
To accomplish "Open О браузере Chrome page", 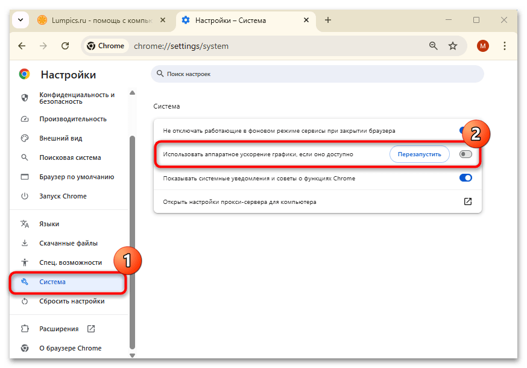I will pos(69,348).
